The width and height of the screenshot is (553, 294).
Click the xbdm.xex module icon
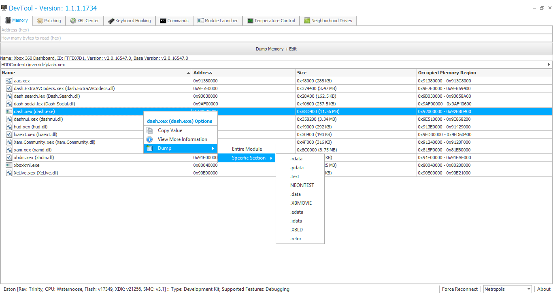click(9, 157)
